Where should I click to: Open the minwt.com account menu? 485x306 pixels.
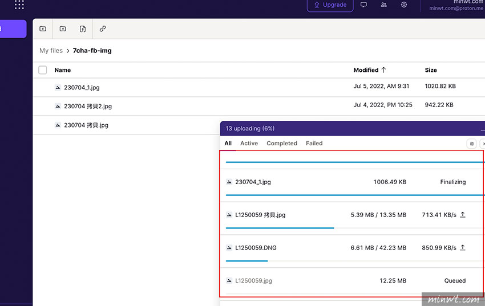coord(456,5)
